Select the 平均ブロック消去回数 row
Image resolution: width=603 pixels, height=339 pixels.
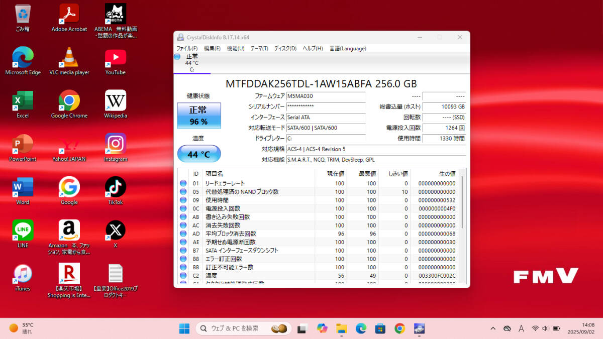(318, 234)
